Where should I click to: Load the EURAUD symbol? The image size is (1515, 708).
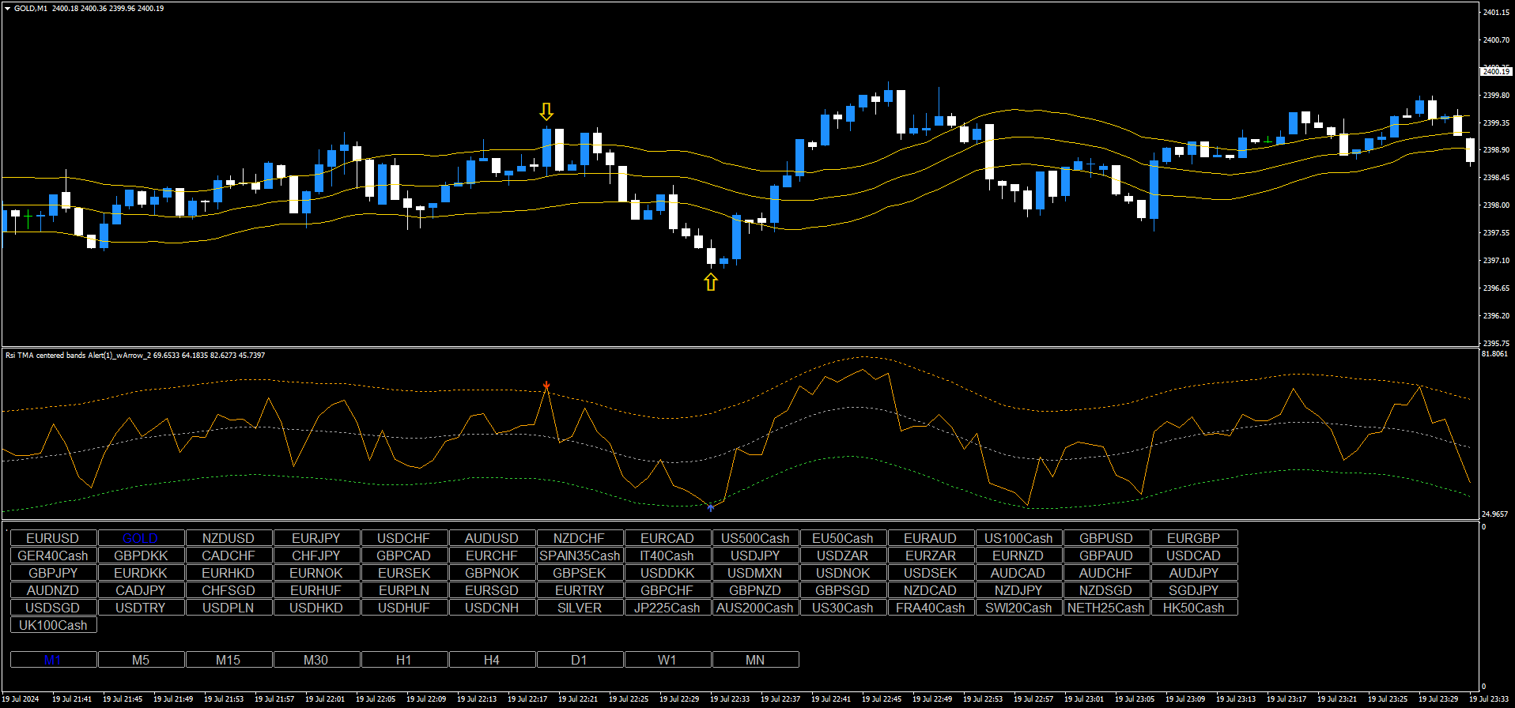[931, 538]
